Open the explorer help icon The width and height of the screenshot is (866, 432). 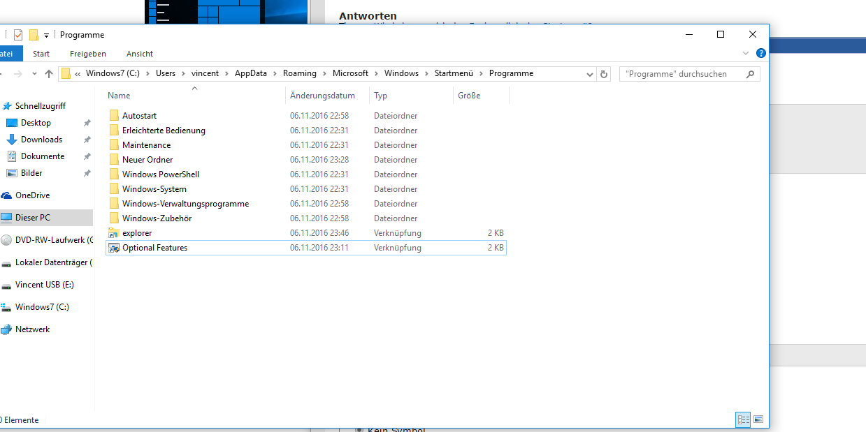(x=761, y=53)
